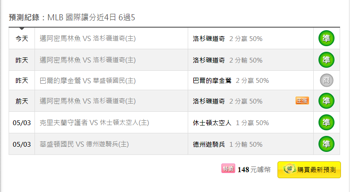350x192 pixels.
Task: Click the dark triangle marker above 今天
Action: pos(22,28)
